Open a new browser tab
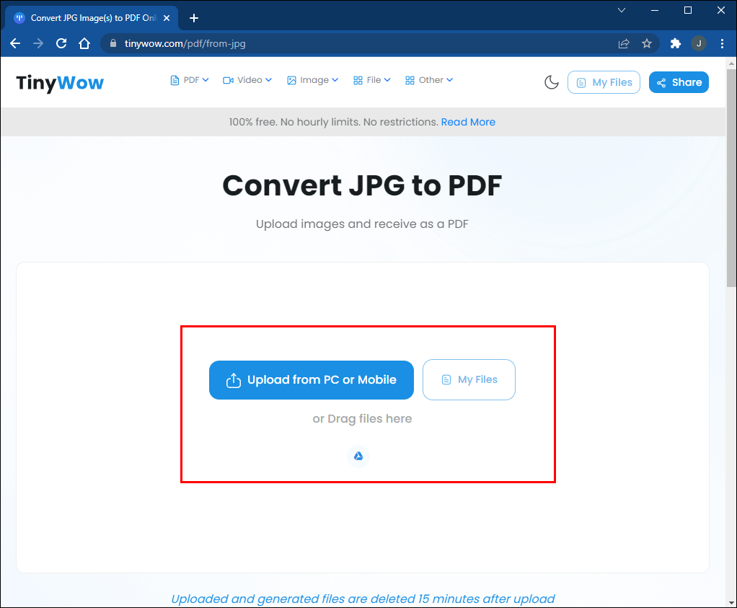 click(194, 18)
